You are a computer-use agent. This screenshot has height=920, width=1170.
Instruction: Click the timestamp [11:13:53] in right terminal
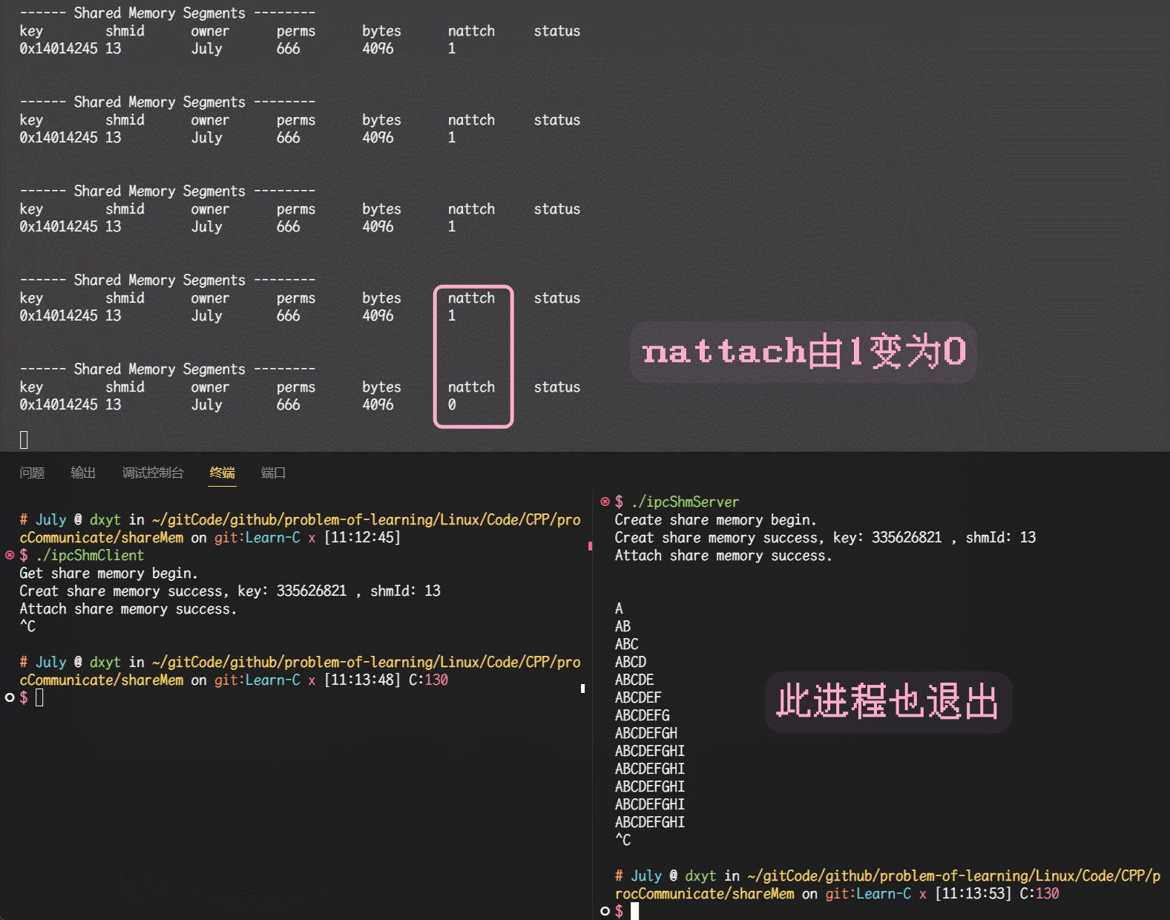pyautogui.click(x=973, y=893)
